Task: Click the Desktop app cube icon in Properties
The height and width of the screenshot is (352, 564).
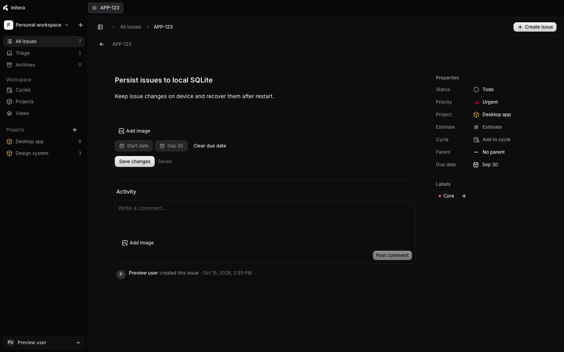Action: (x=476, y=115)
